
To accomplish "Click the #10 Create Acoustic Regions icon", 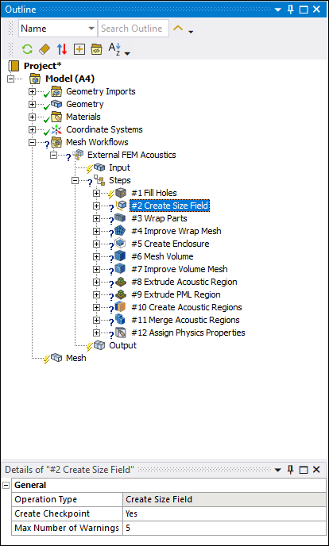I will (120, 307).
